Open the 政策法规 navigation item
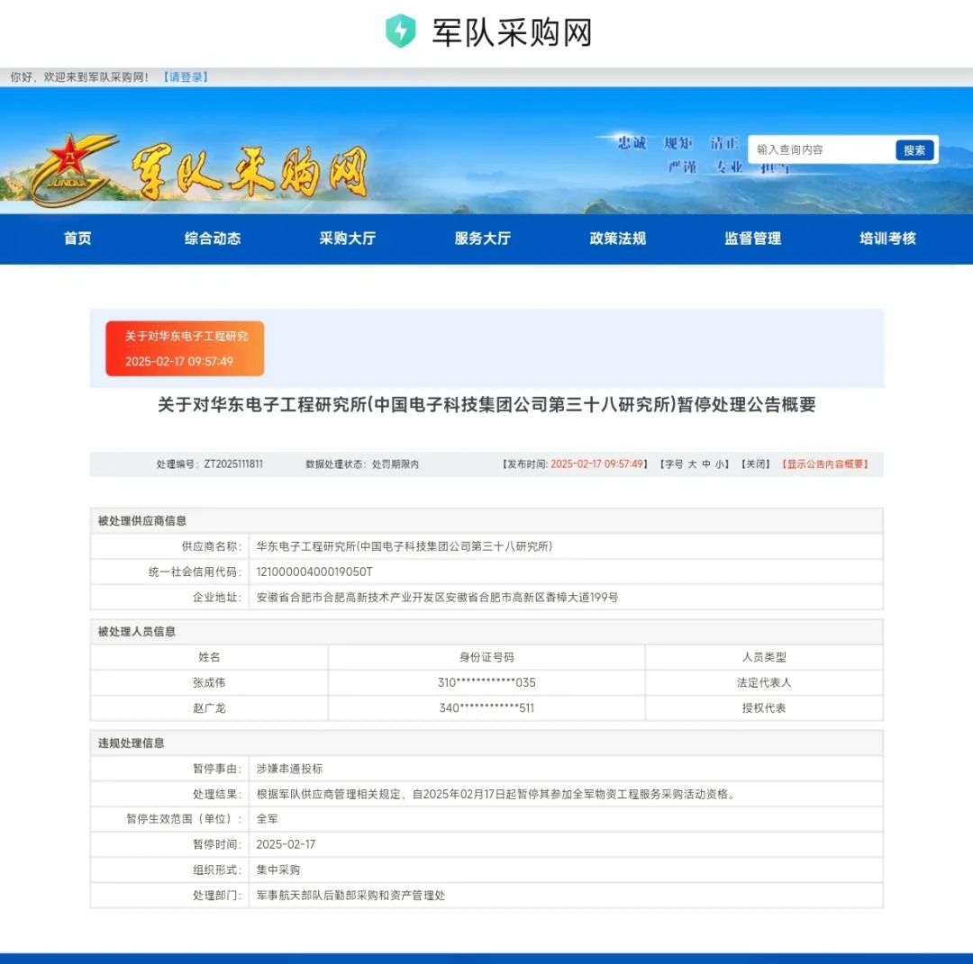The height and width of the screenshot is (964, 973). 618,239
